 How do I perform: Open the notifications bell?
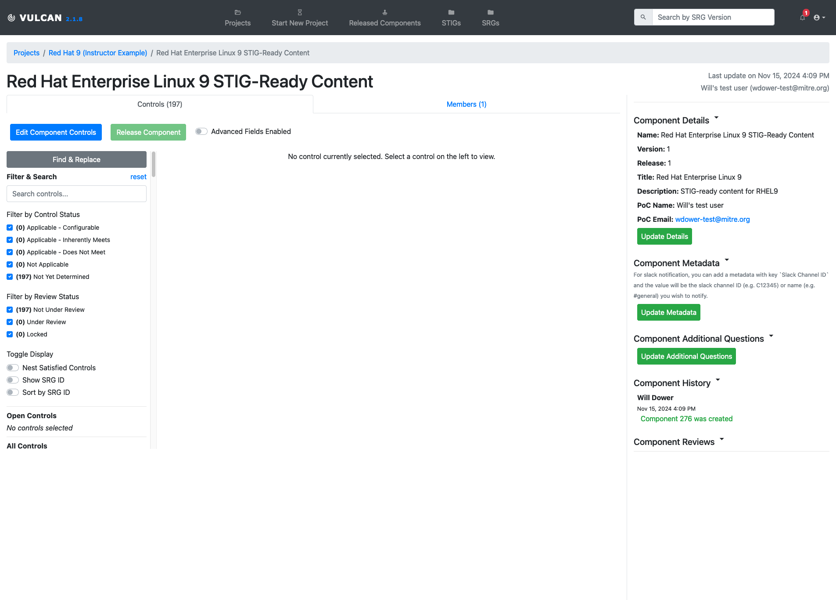coord(802,18)
